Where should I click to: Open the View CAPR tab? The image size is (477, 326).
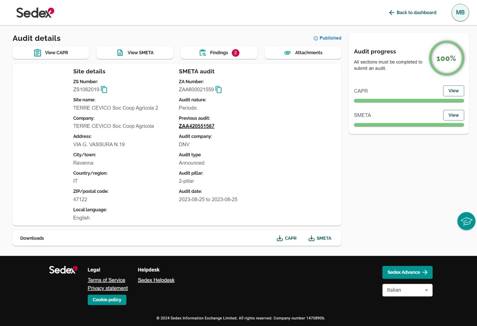pyautogui.click(x=51, y=53)
